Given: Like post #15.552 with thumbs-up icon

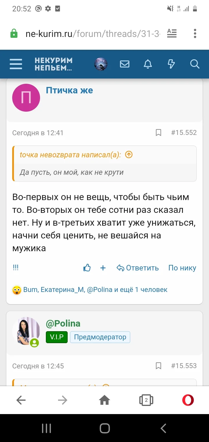Looking at the screenshot, I should tap(87, 268).
